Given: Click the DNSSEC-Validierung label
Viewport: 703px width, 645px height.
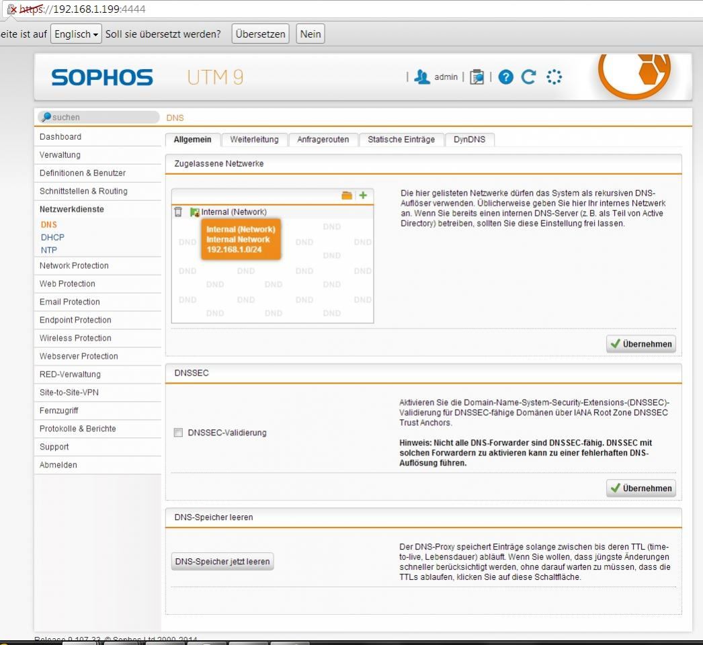Looking at the screenshot, I should 227,433.
